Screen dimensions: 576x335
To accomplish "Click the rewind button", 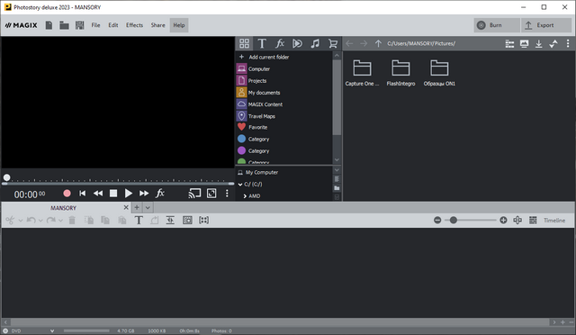I will pos(98,193).
